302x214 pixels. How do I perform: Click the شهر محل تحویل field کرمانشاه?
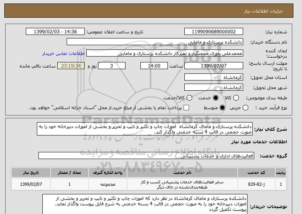click(x=214, y=88)
